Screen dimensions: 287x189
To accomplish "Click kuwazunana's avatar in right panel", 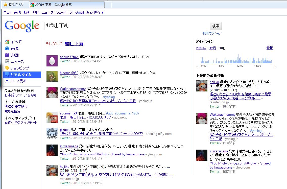I will (202, 155).
